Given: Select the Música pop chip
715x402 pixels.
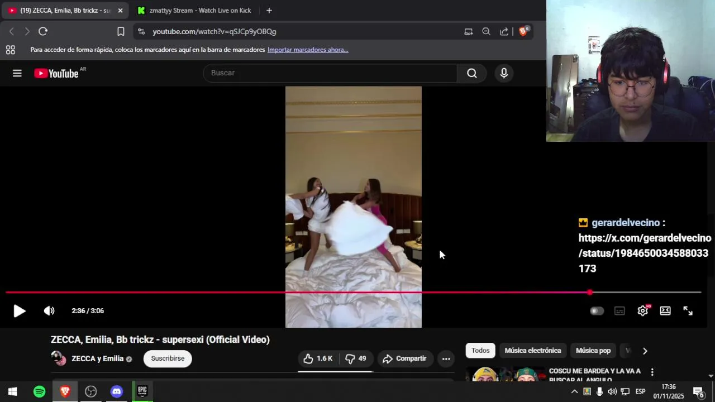Looking at the screenshot, I should click(x=593, y=351).
